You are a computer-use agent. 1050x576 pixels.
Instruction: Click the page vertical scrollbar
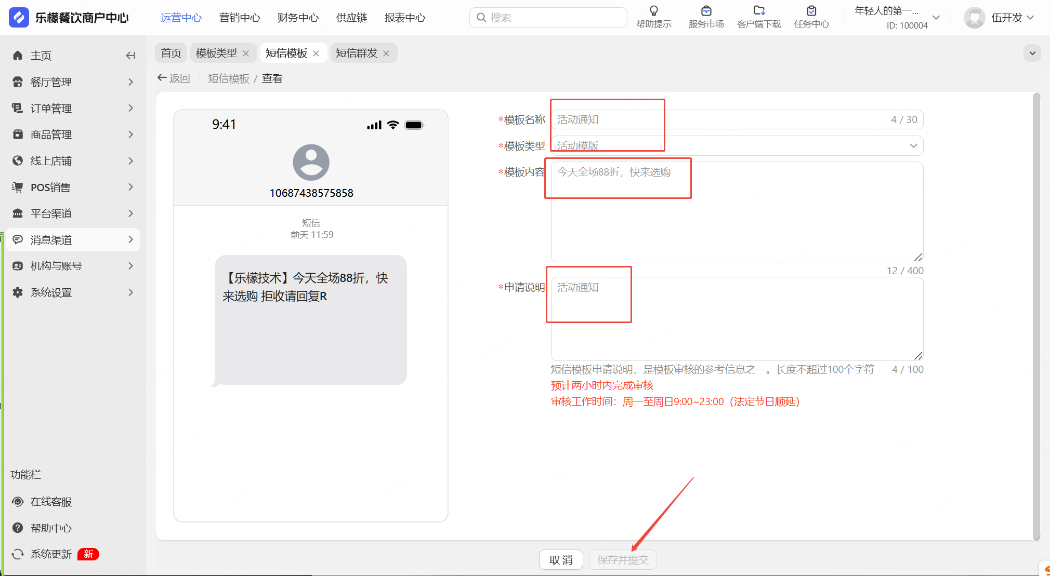click(1036, 316)
